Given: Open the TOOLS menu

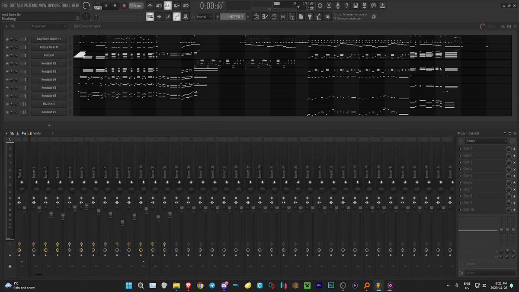Looking at the screenshot, I should coord(66,5).
